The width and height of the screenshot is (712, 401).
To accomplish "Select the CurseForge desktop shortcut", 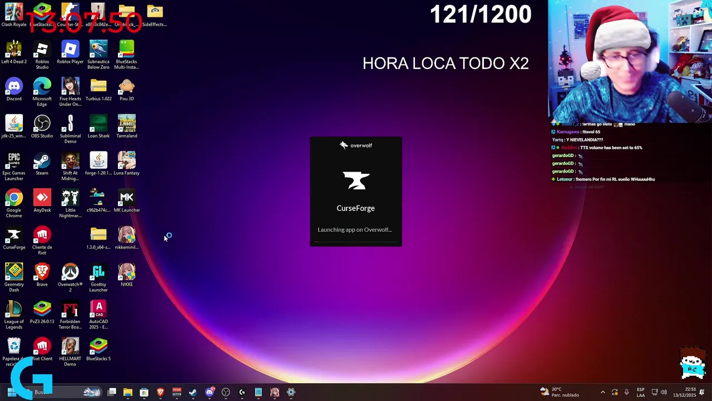I will click(14, 238).
